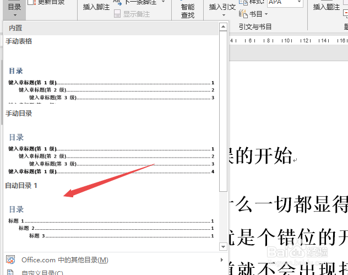This screenshot has width=348, height=275.
Task: Click the 样式 style icon
Action: 243,2
